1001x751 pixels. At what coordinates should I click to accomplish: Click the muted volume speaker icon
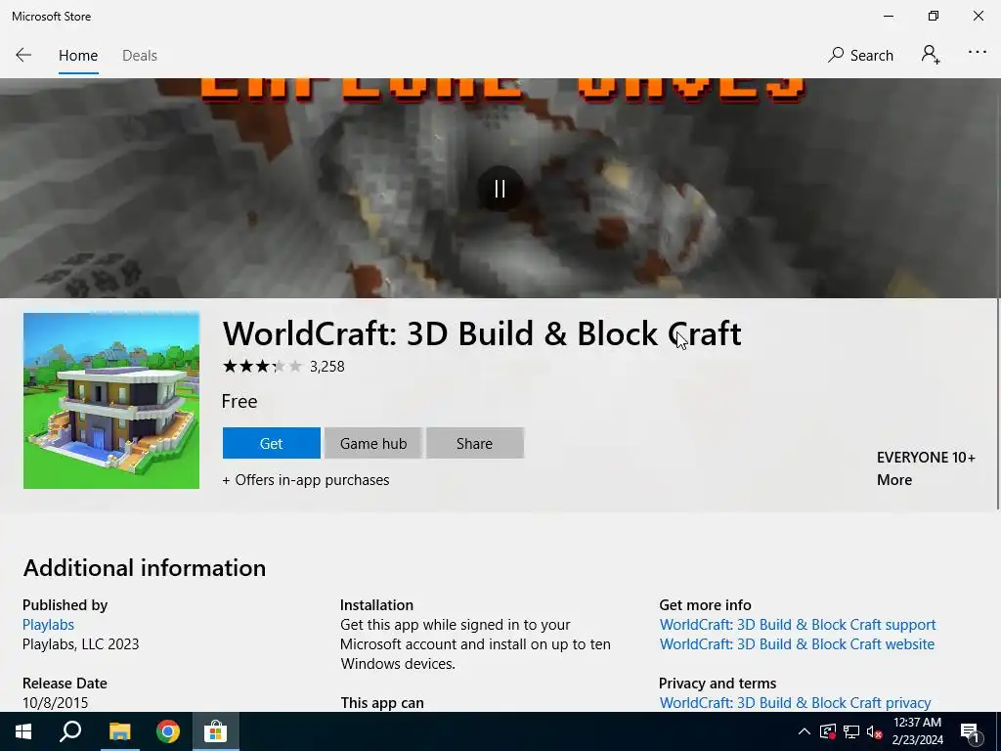coord(875,732)
